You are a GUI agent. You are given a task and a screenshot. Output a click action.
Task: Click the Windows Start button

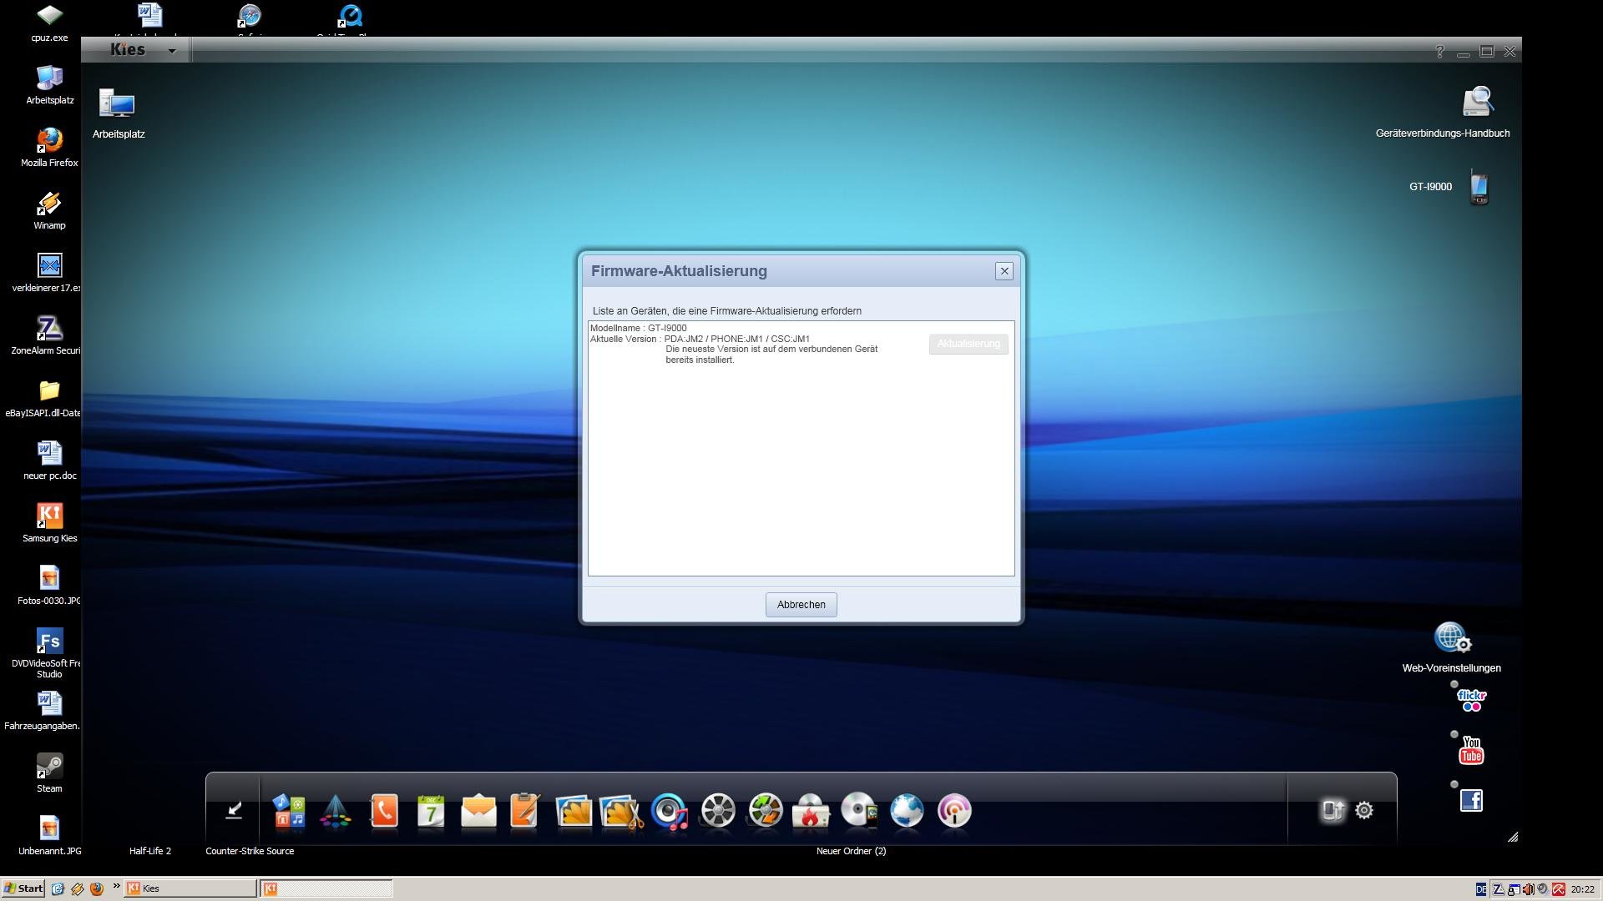coord(23,888)
